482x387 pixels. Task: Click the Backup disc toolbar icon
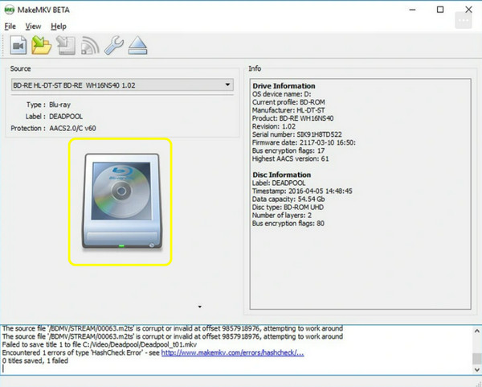(66, 46)
